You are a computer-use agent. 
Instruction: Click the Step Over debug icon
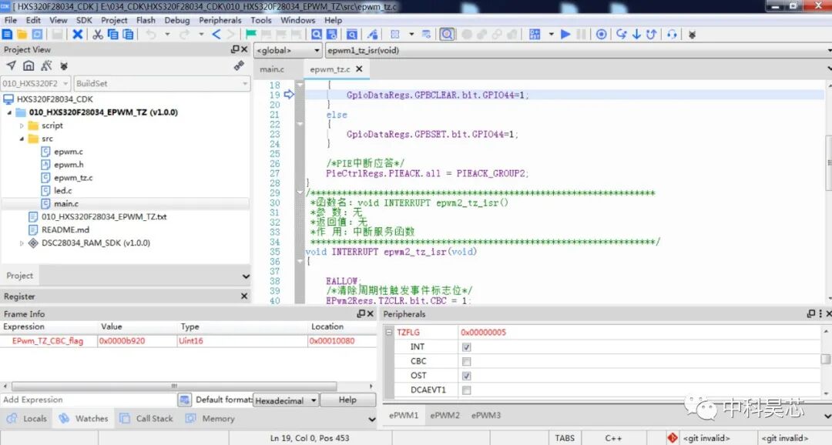[x=622, y=35]
